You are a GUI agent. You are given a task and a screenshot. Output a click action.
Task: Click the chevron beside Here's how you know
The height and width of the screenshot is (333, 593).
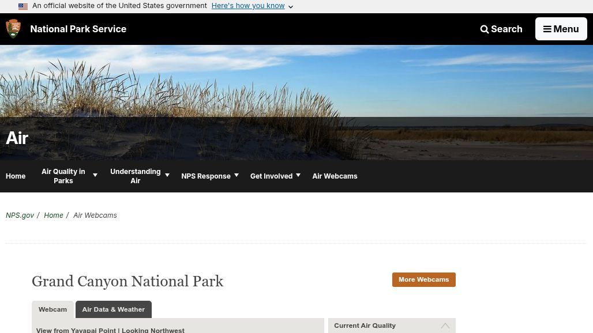290,7
